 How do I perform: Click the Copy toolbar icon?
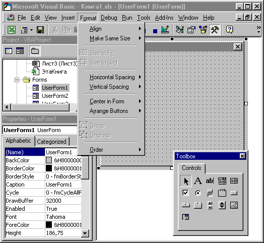click(x=66, y=30)
